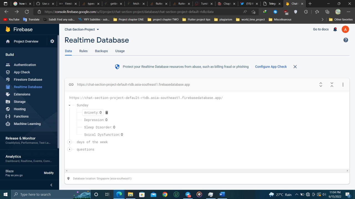Collapse the 'Sunday' node

69,105
